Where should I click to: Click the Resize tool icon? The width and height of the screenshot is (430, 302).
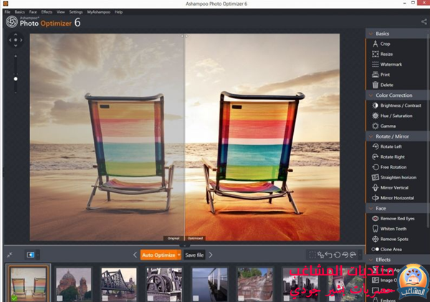376,54
